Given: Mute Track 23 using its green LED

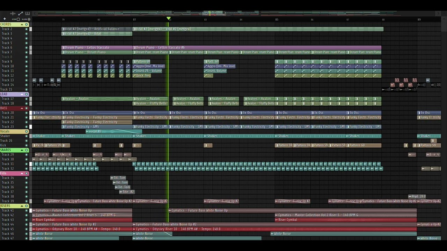Looking at the screenshot, I should [26, 127].
